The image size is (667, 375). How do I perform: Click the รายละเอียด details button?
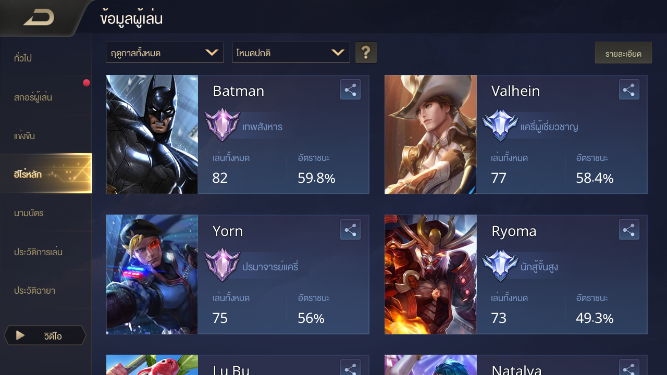tap(623, 53)
